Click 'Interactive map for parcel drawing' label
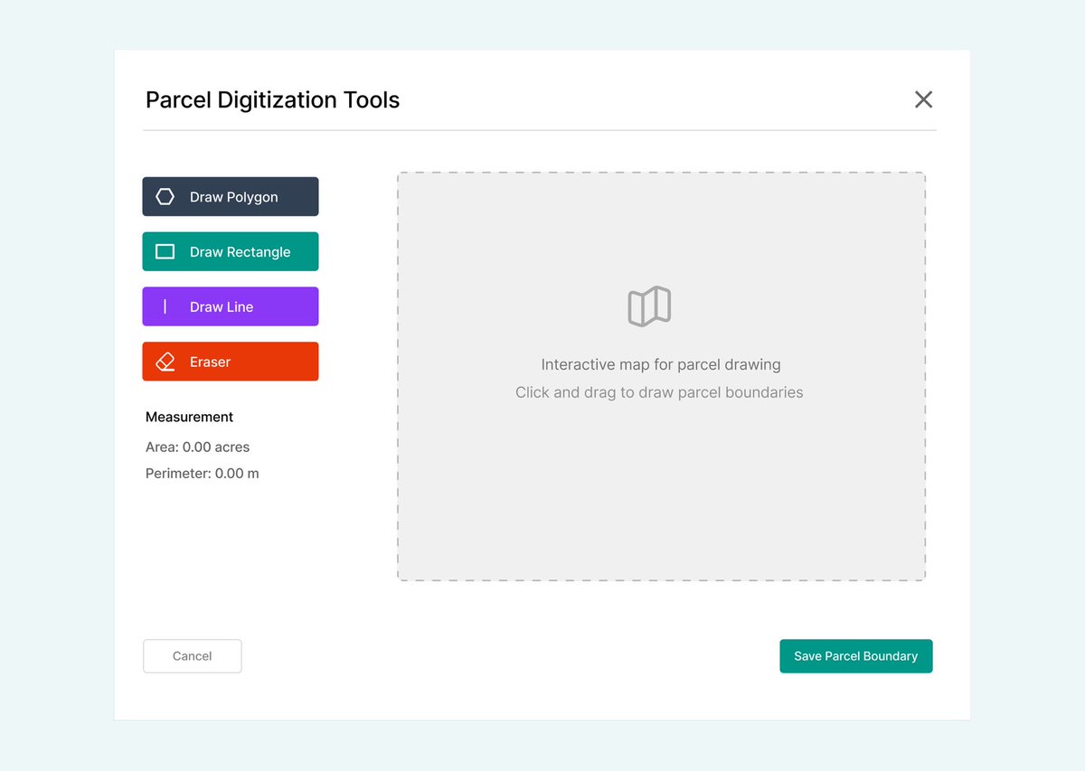This screenshot has height=771, width=1085. [660, 364]
